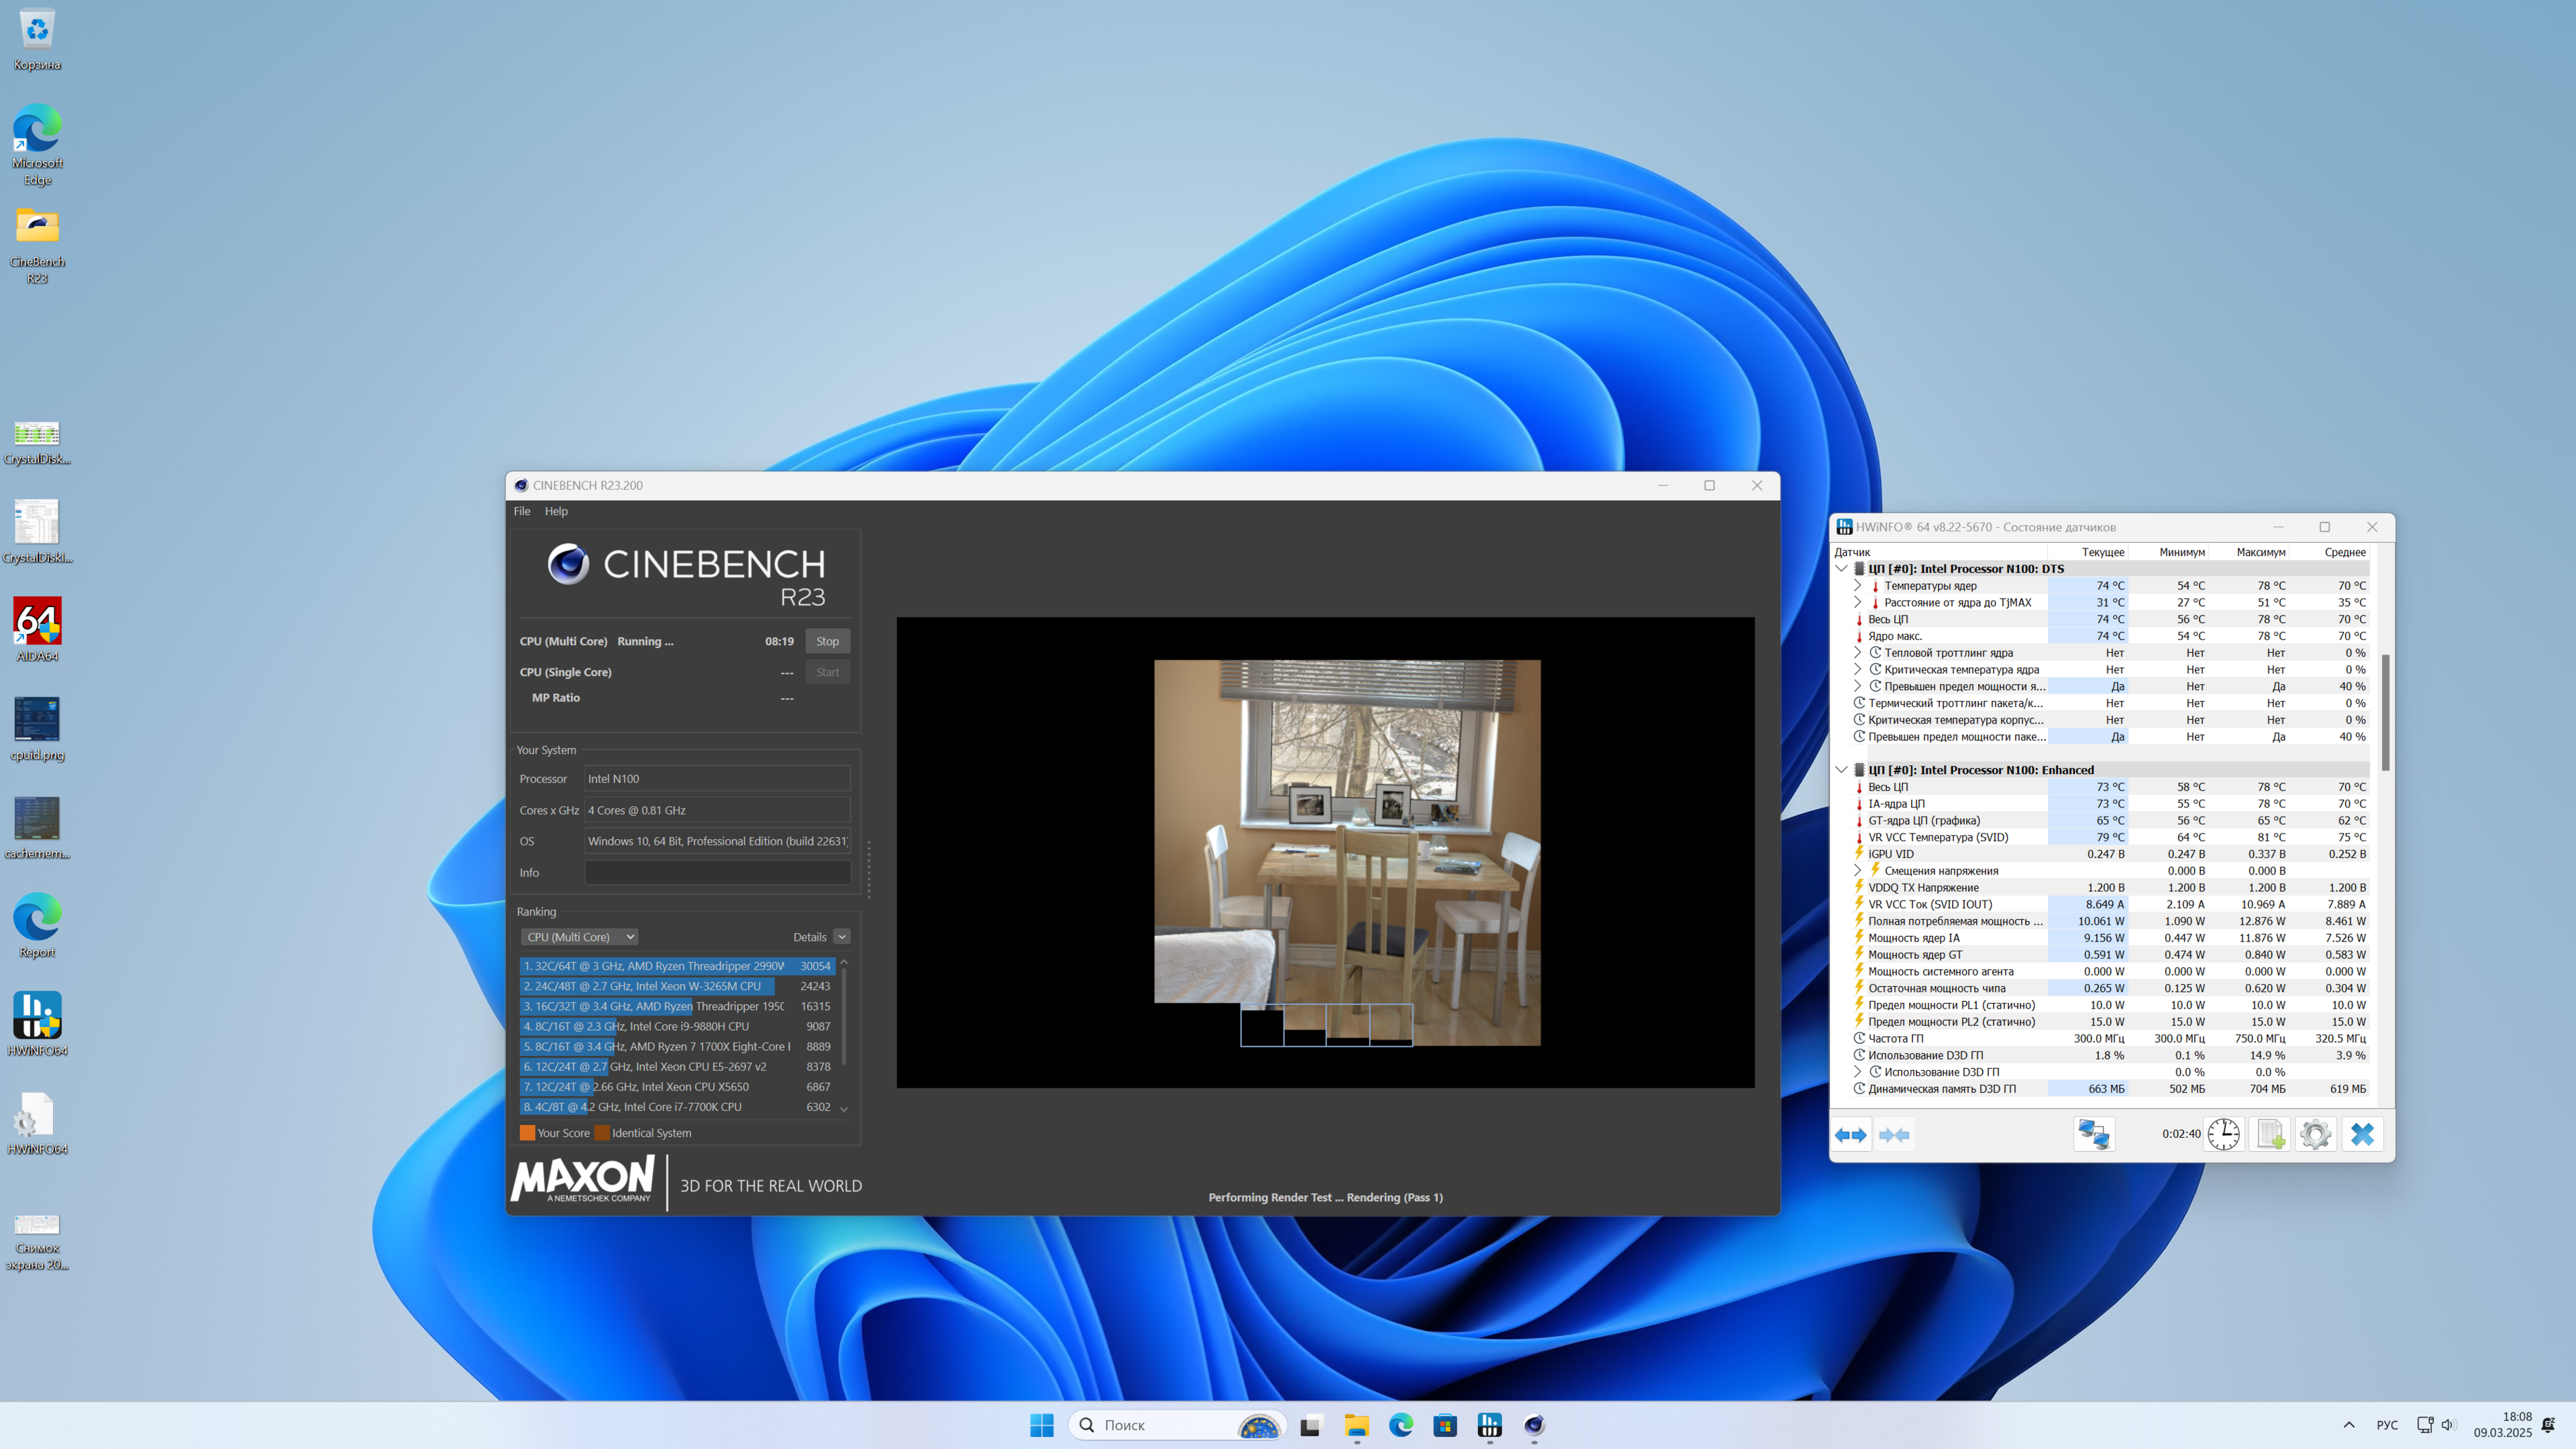The height and width of the screenshot is (1449, 2576).
Task: Expand 'Тепловой троттлинг ядра' row
Action: (1858, 653)
